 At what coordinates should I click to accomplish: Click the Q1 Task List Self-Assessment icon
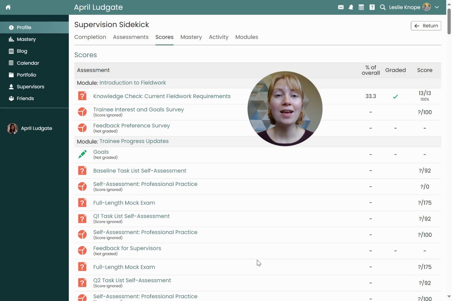82,219
